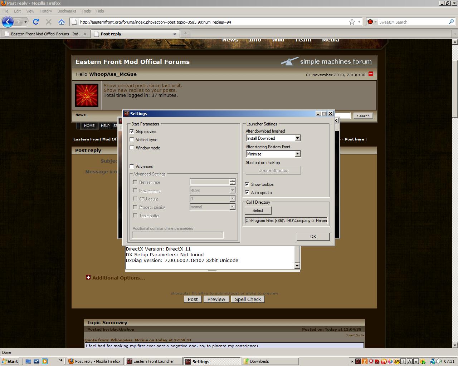Expand Additional Options with the plus icon
The width and height of the screenshot is (458, 366).
coord(88,277)
